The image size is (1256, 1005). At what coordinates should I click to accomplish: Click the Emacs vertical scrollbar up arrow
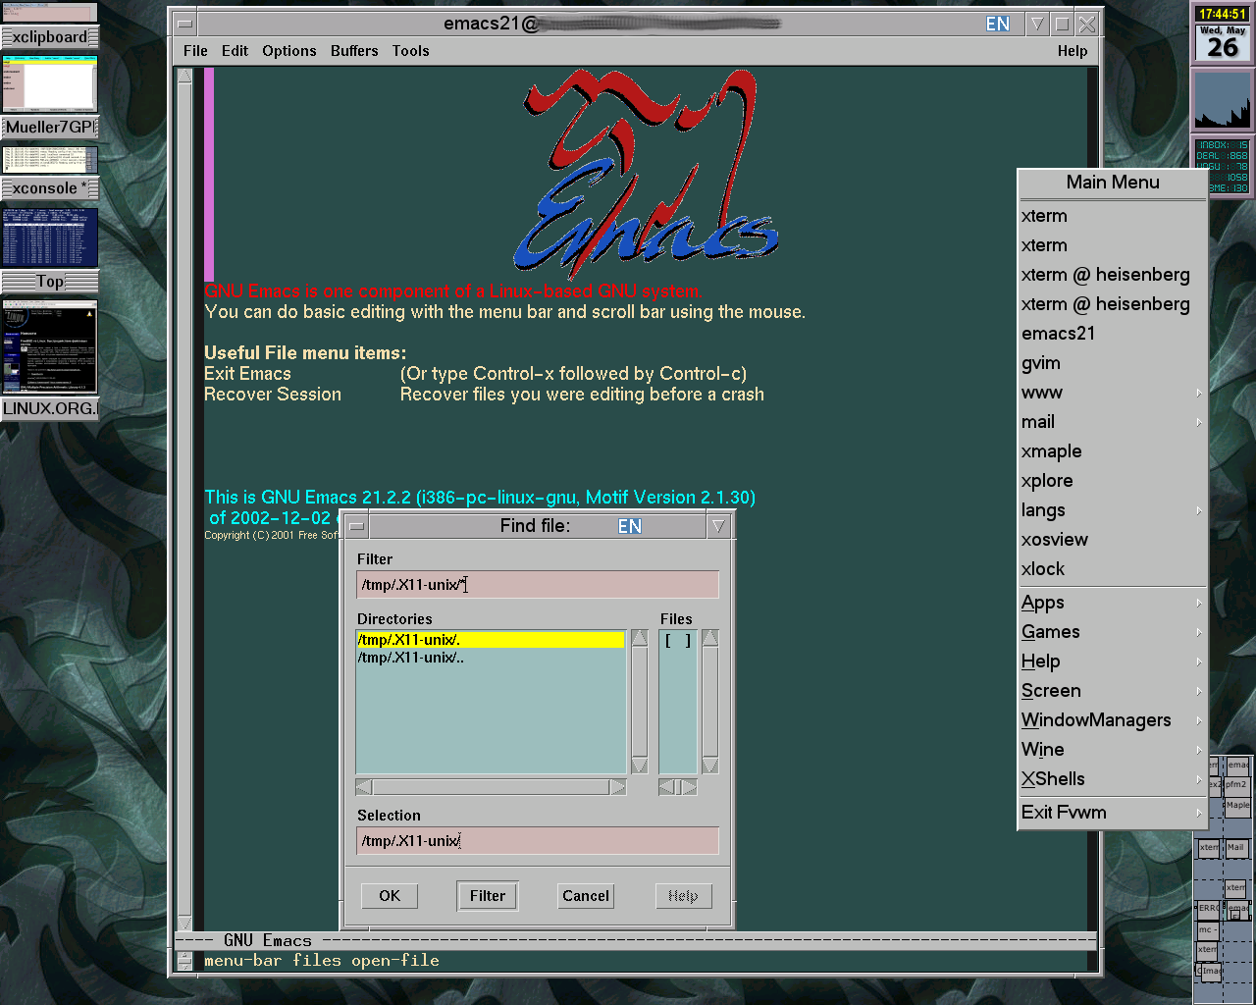184,77
